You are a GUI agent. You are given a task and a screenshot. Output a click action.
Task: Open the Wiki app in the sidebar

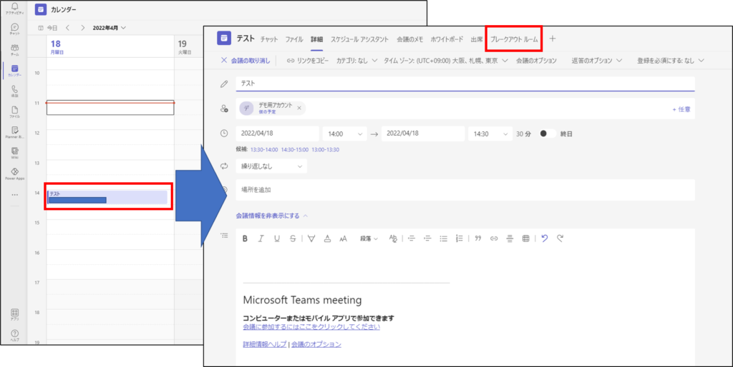14,153
